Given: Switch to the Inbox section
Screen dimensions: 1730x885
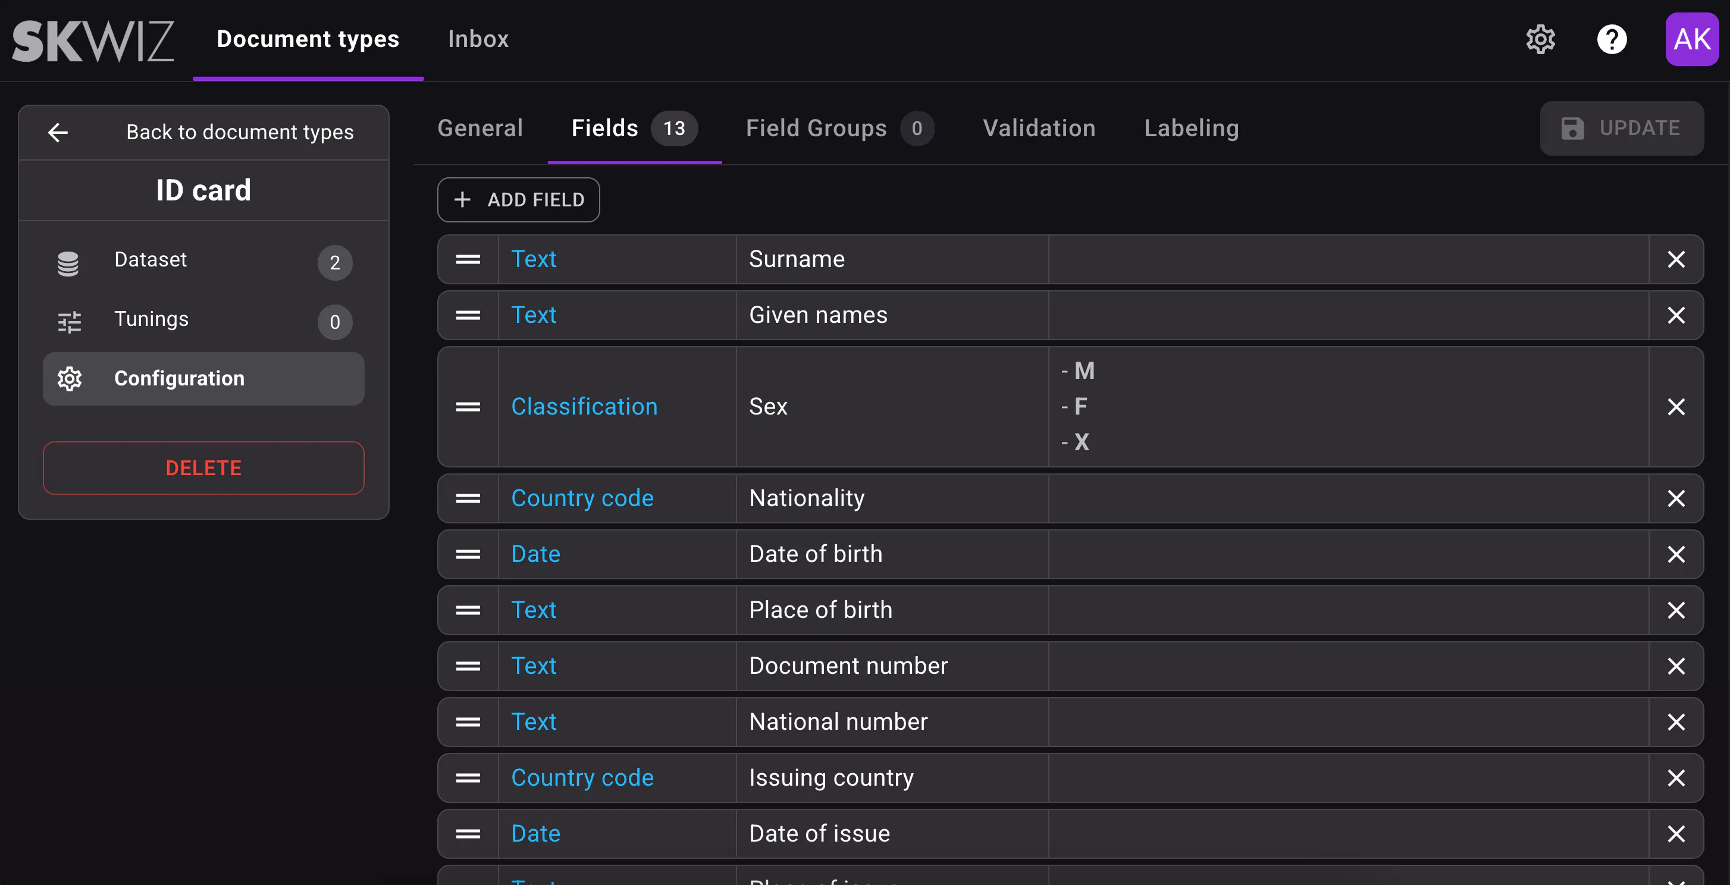Looking at the screenshot, I should point(478,39).
